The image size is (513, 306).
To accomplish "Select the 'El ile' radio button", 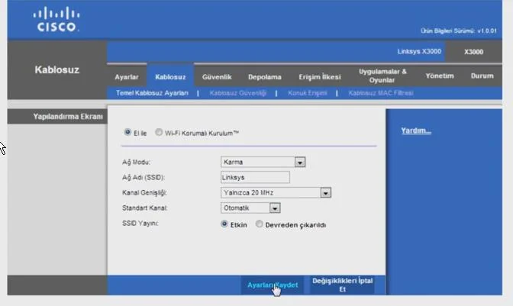I will 127,132.
